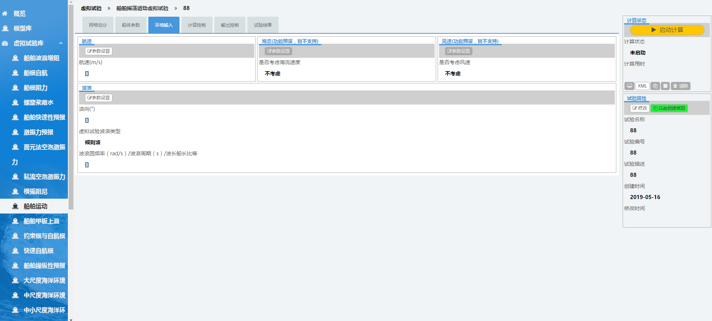Switch to the 网格划分 tab
Viewport: 712px width, 321px height.
pyautogui.click(x=98, y=25)
